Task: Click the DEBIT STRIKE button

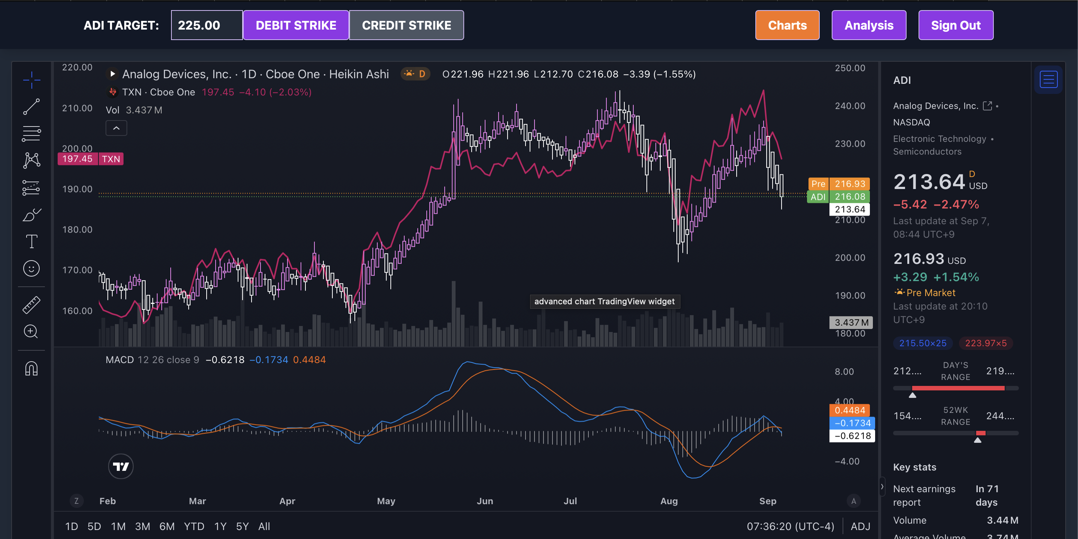Action: click(x=296, y=25)
